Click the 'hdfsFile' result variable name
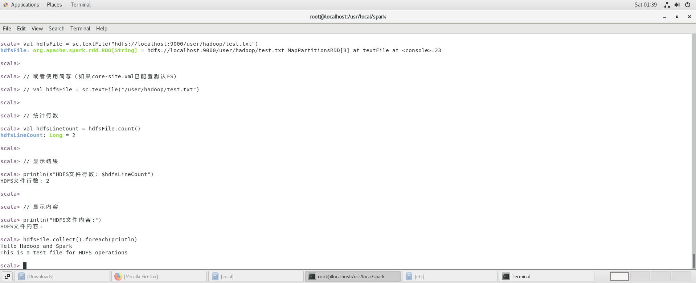This screenshot has height=283, width=696. point(13,50)
